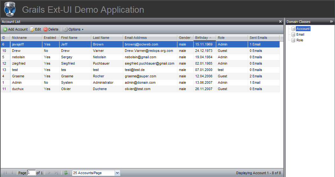335x177 pixels.
Task: Open the Options gear menu
Action: point(73,29)
